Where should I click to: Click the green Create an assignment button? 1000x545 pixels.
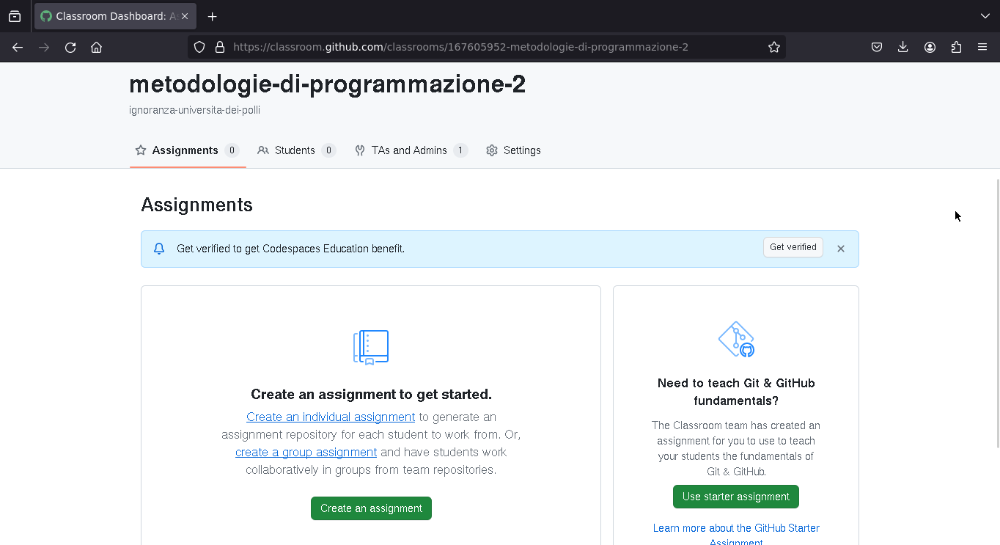click(x=371, y=508)
